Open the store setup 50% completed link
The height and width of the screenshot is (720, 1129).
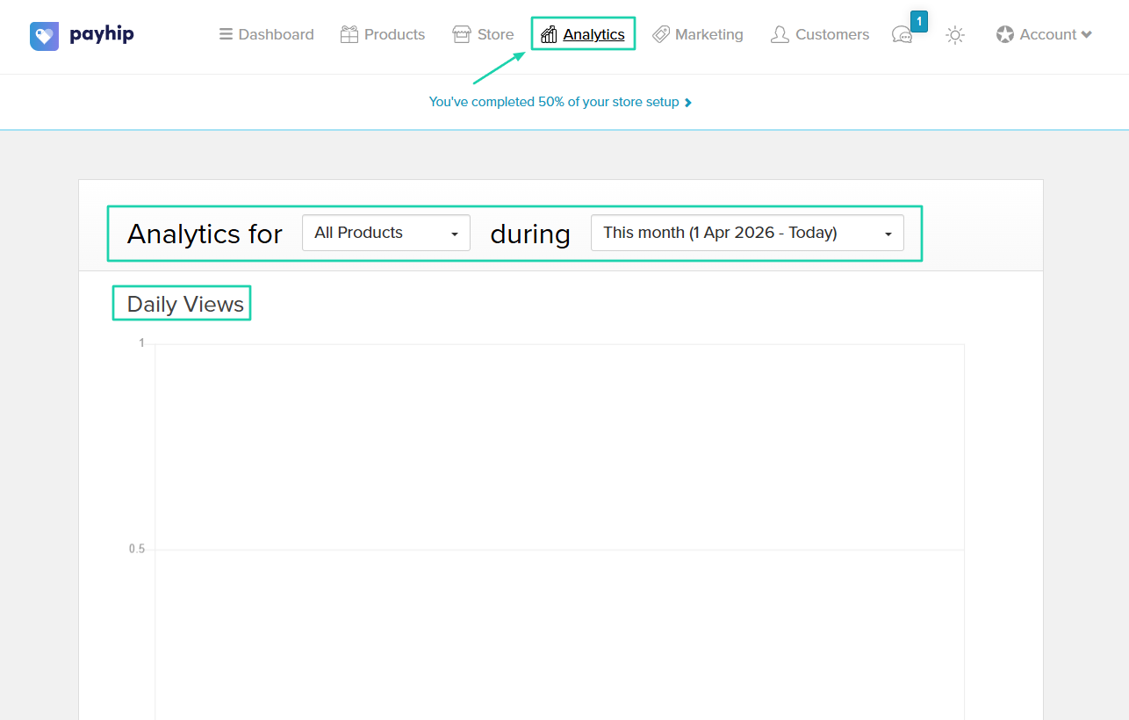560,102
